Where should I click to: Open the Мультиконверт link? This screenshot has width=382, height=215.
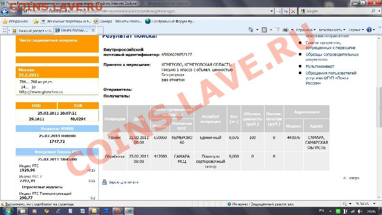(x=320, y=66)
